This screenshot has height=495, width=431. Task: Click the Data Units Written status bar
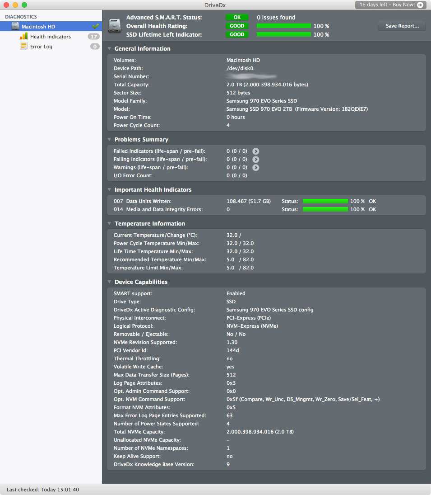[x=325, y=201]
